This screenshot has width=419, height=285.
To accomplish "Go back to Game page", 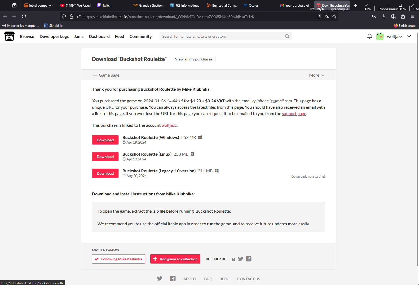I will [106, 75].
